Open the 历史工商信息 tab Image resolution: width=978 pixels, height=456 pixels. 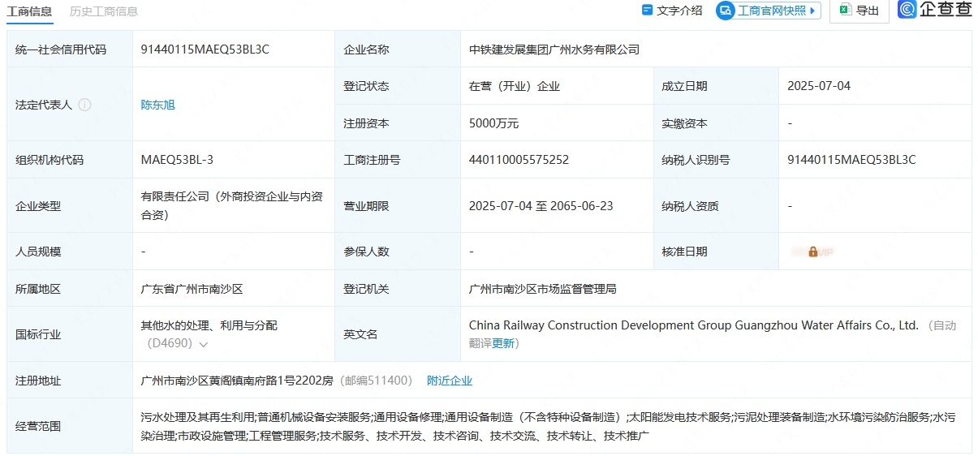(x=104, y=11)
